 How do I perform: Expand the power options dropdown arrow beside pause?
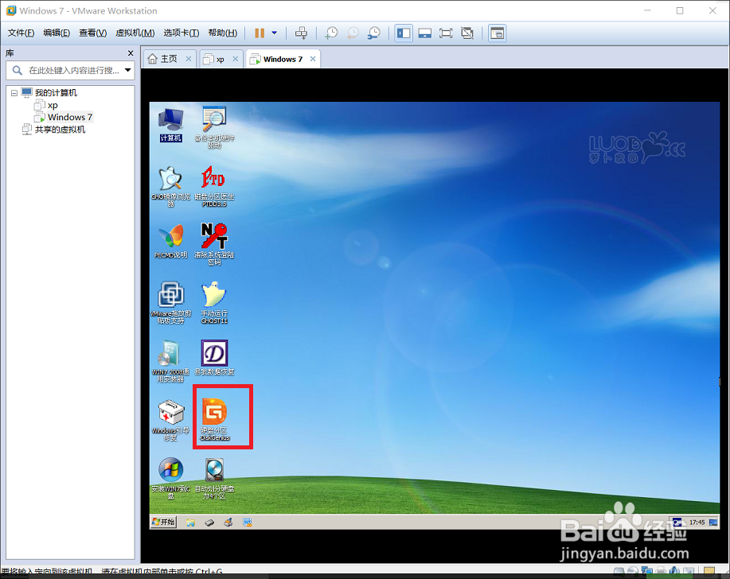tap(274, 33)
